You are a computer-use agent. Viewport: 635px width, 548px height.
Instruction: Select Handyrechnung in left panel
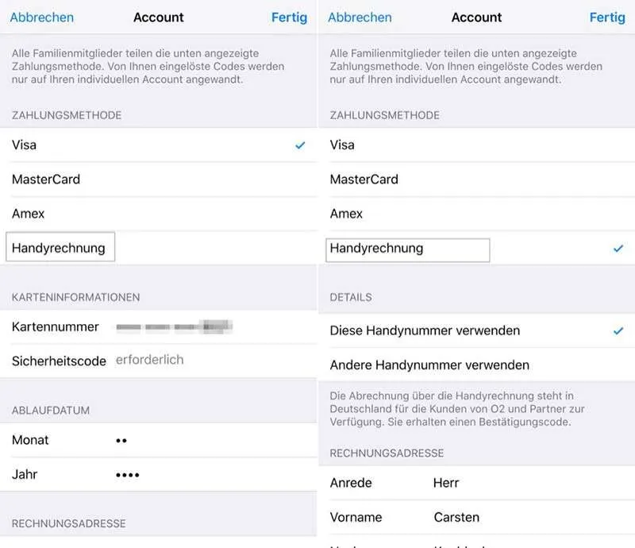[158, 248]
